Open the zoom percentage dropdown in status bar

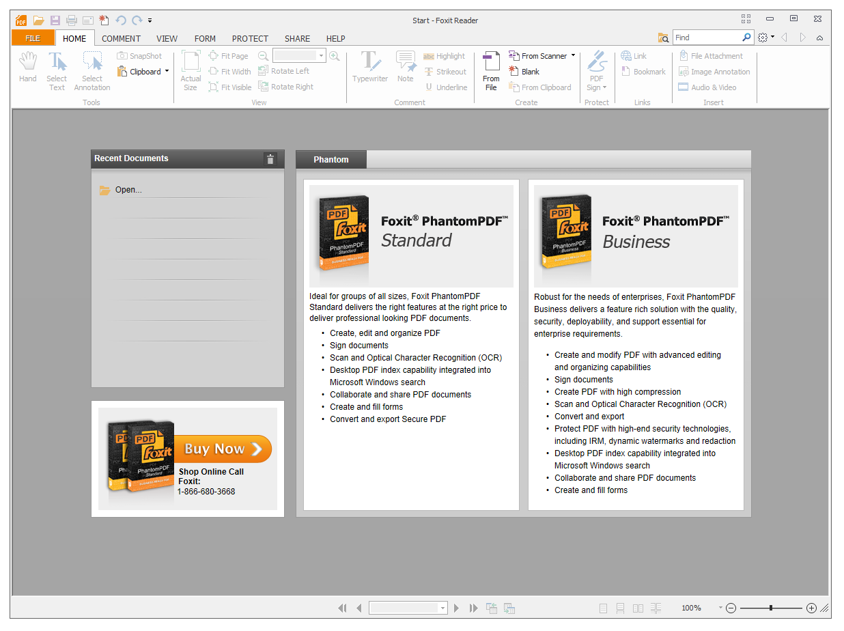click(720, 608)
